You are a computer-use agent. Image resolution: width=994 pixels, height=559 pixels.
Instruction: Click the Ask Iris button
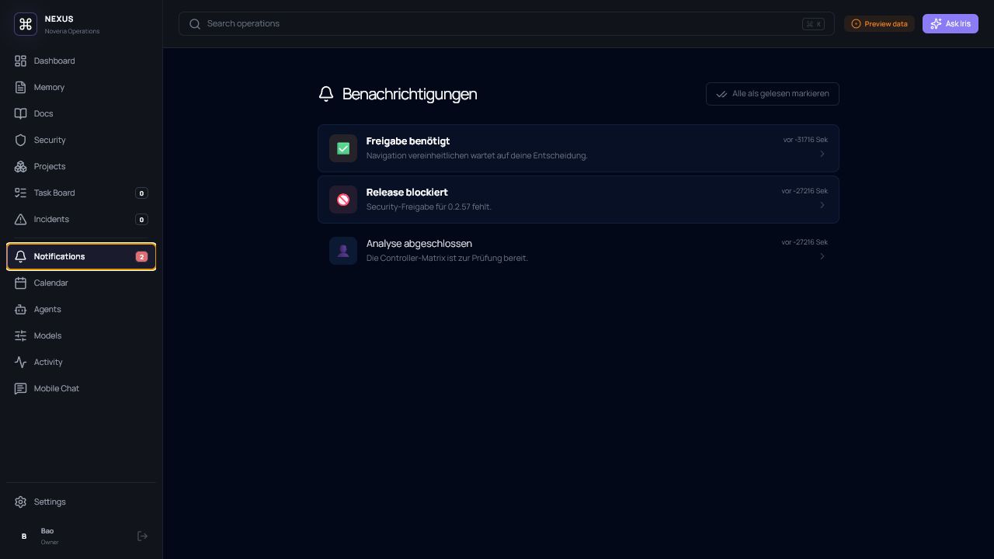951,24
